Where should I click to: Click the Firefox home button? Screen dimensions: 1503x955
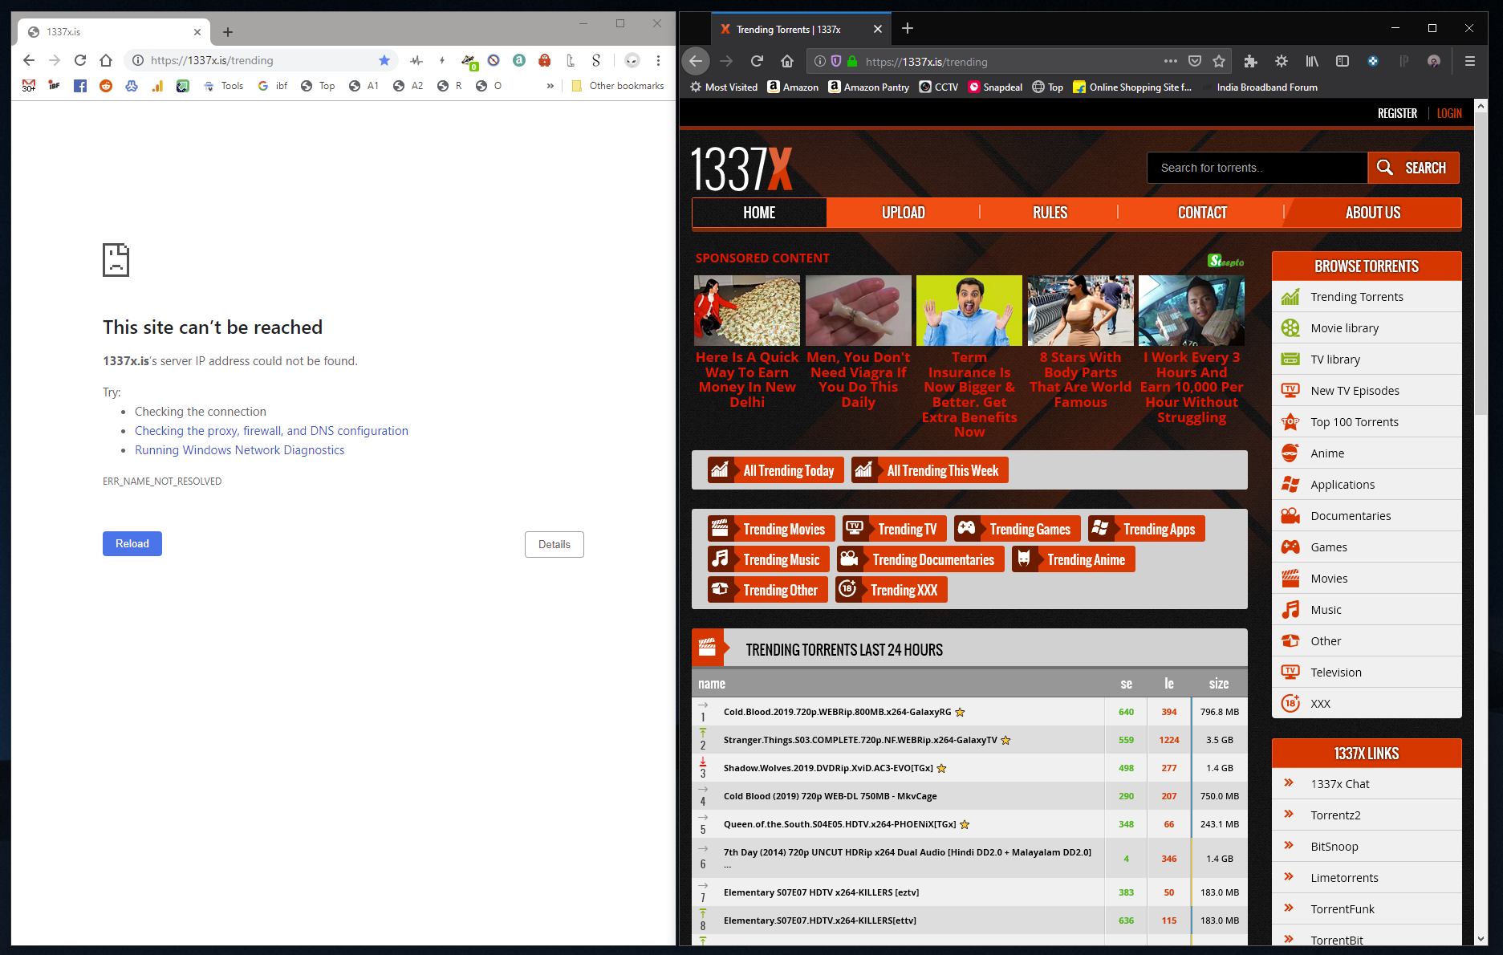click(787, 61)
